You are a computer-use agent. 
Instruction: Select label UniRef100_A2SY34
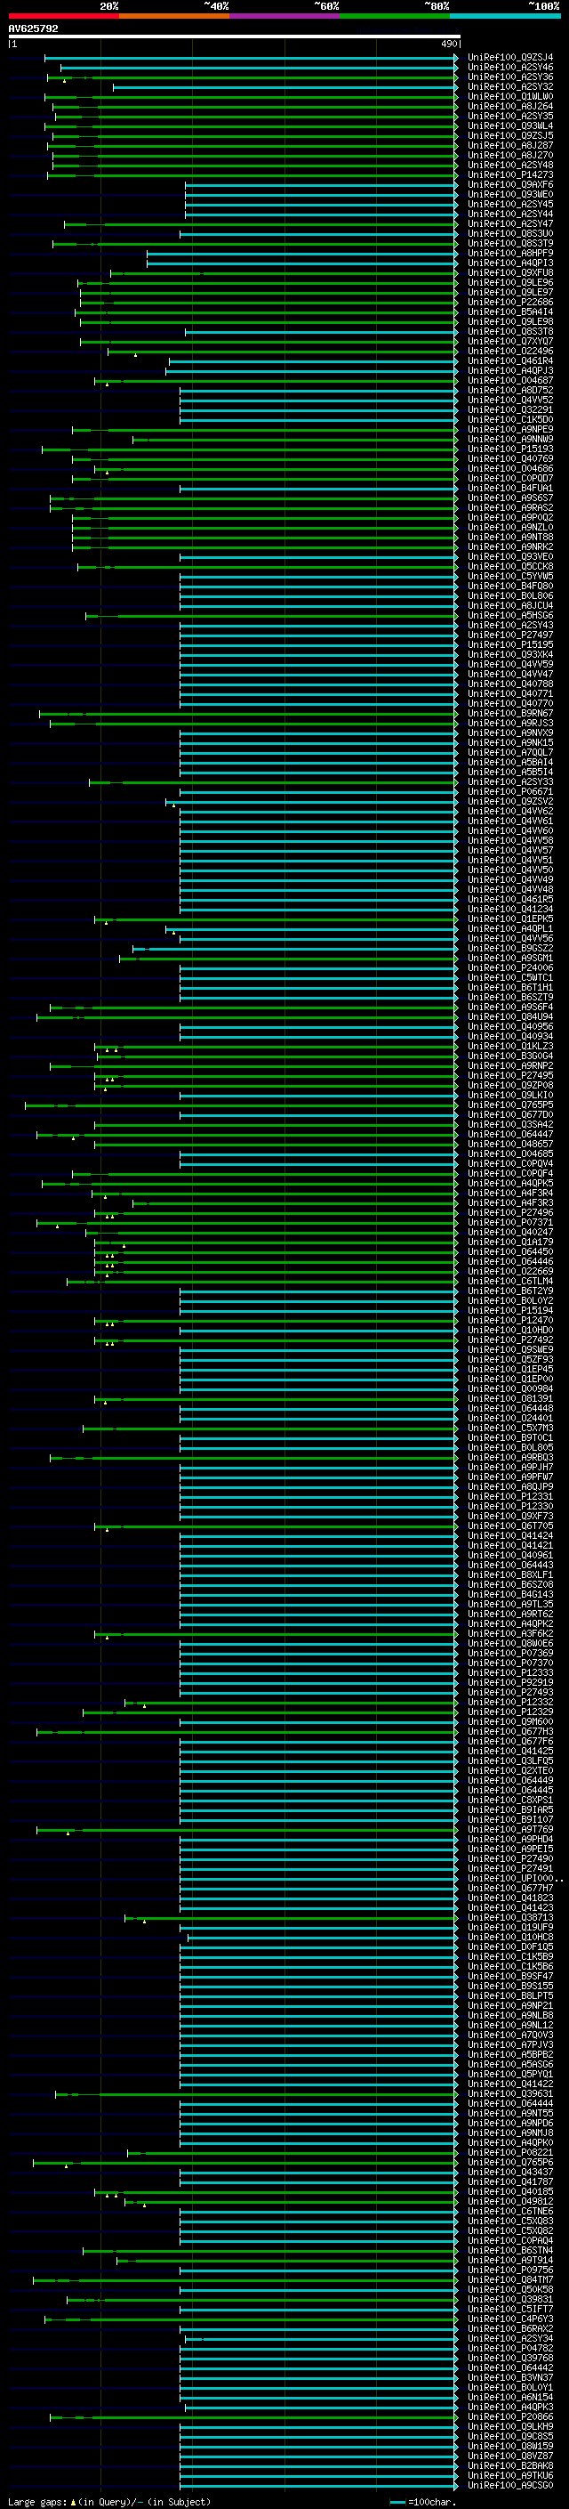(x=509, y=2338)
